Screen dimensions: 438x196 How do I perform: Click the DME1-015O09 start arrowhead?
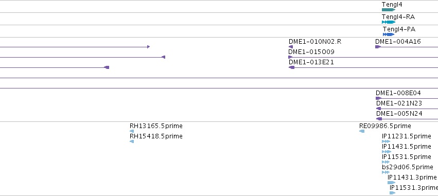pos(290,57)
